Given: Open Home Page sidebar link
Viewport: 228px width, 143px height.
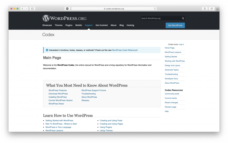Looking at the screenshot, I should pos(170,48).
